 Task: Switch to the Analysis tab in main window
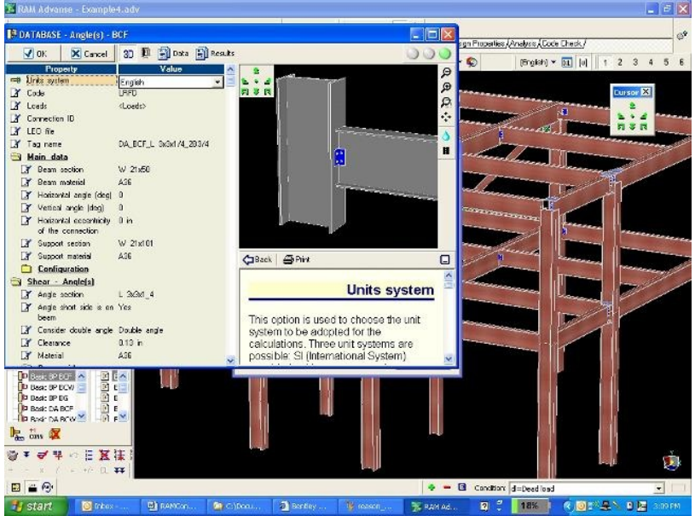[523, 43]
